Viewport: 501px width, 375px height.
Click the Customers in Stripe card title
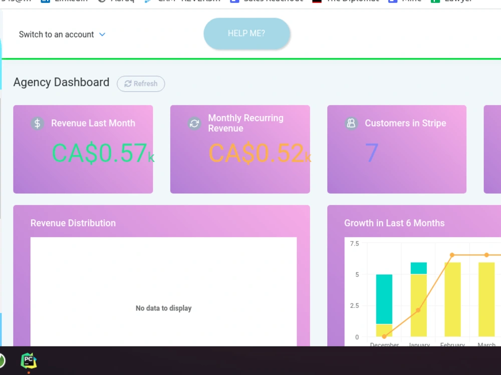coord(405,123)
